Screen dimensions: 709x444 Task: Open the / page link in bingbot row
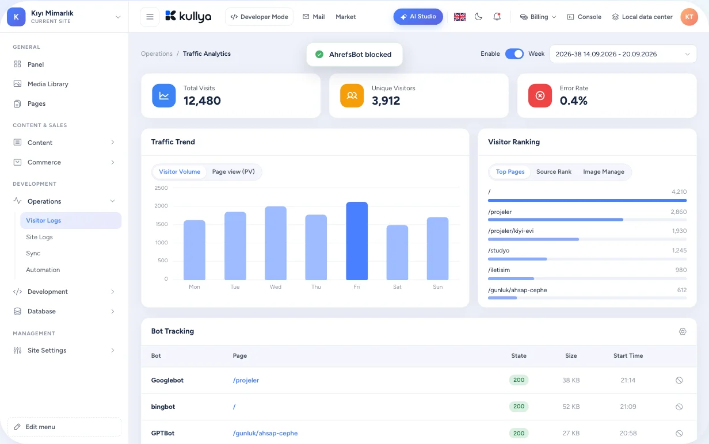(x=234, y=407)
